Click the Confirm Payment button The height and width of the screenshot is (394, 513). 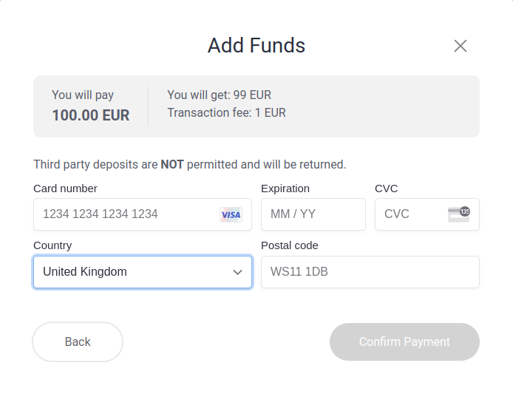(x=404, y=342)
